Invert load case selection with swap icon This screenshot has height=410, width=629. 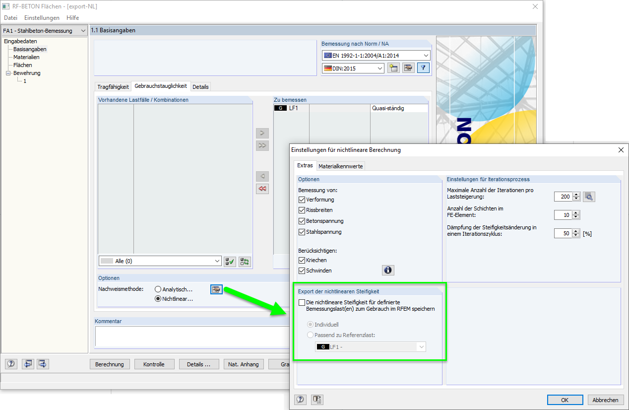point(244,261)
